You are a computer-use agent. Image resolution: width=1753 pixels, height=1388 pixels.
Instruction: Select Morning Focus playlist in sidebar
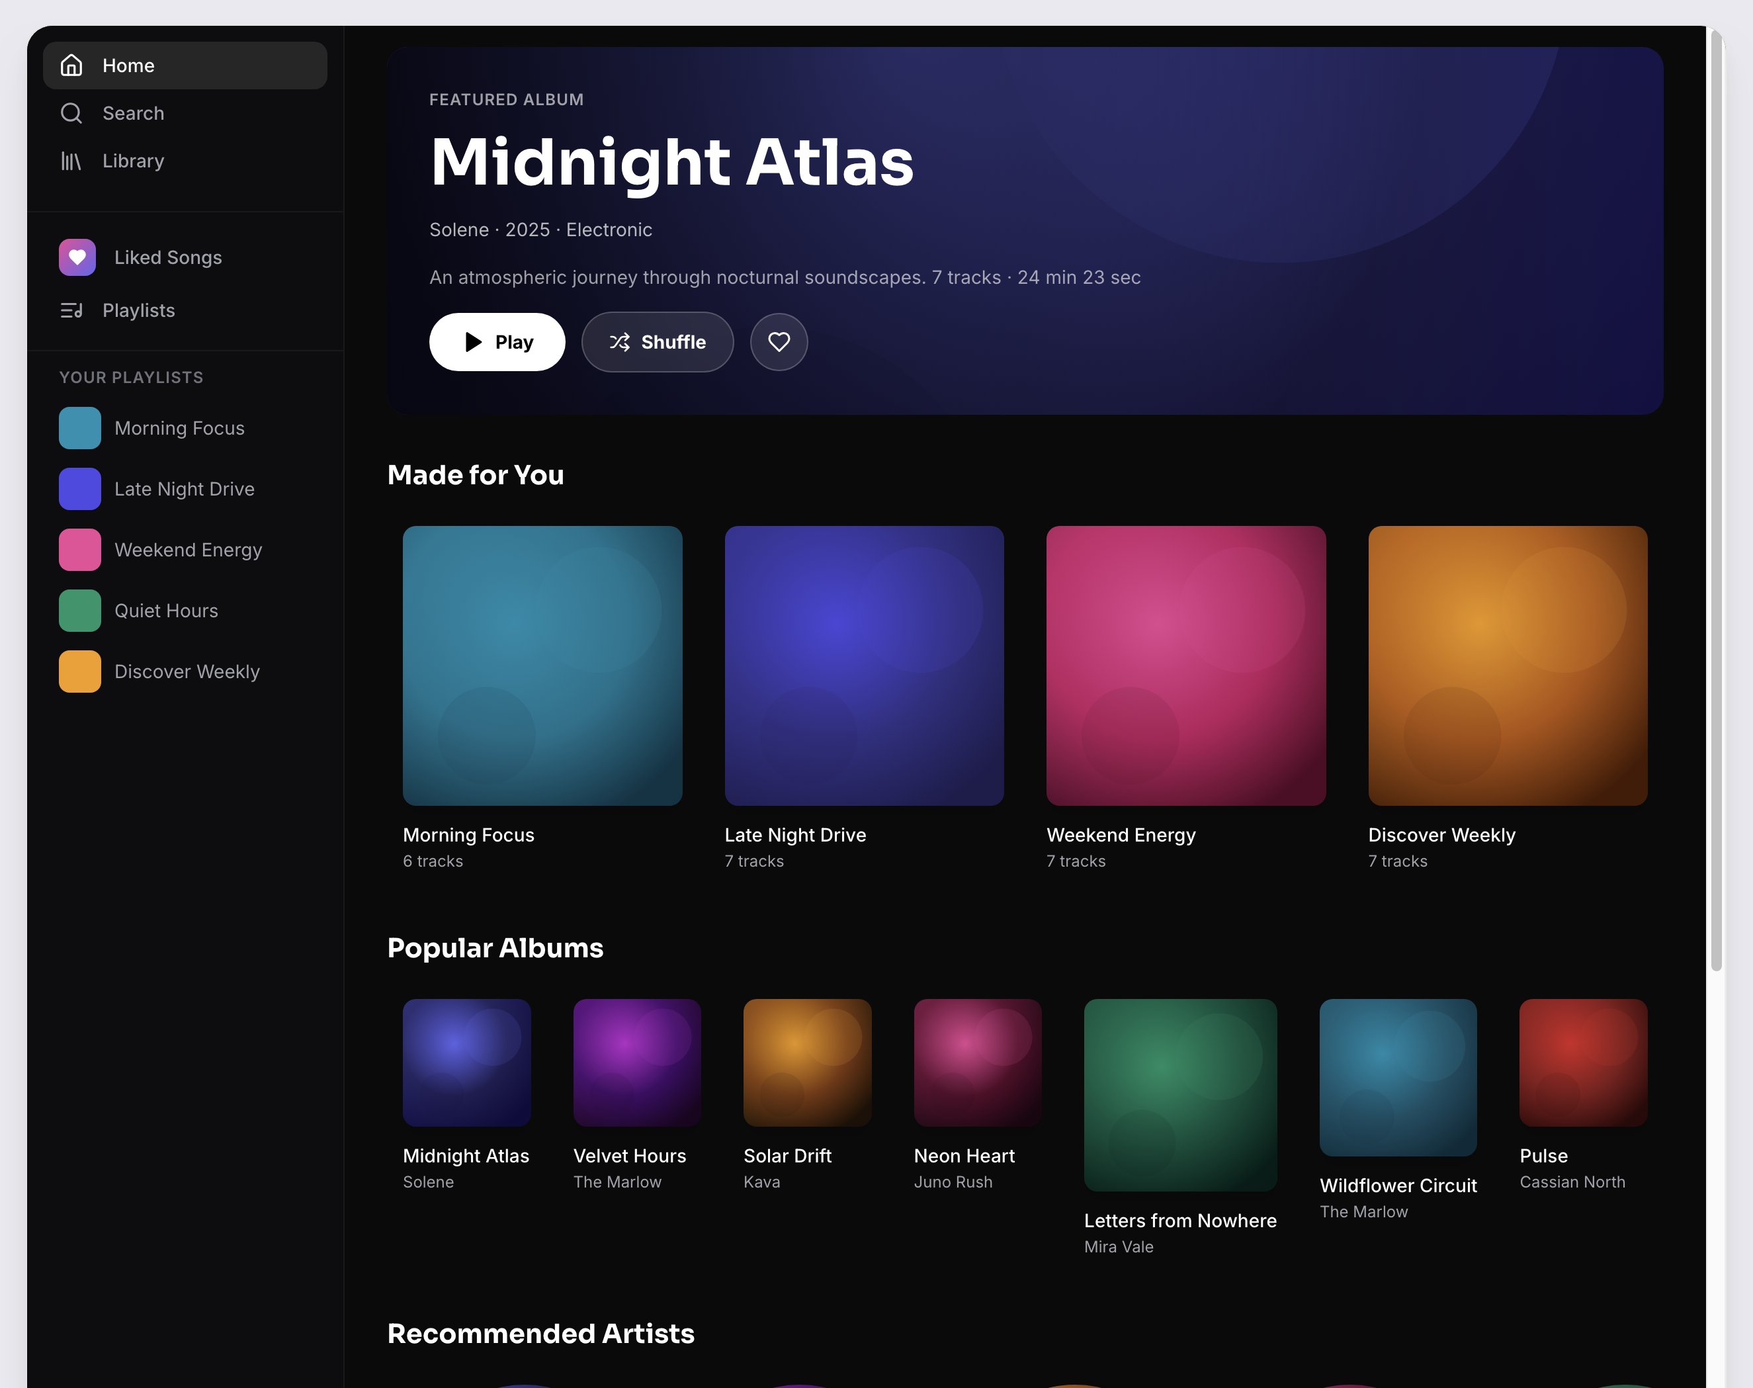tap(185, 428)
